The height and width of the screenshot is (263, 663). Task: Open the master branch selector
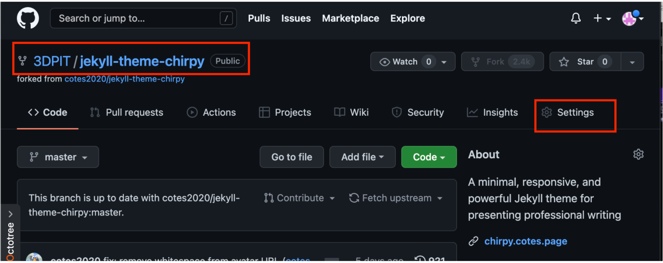tap(58, 157)
